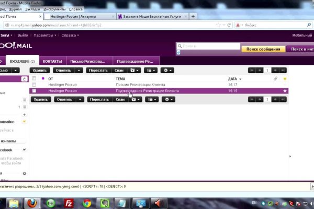This screenshot has width=314, height=209.
Task: Click the bookmark star in the address bar
Action: pyautogui.click(x=218, y=25)
